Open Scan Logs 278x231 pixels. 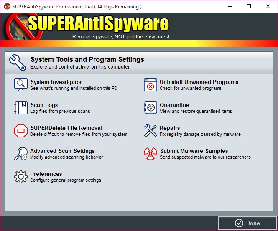coord(44,105)
